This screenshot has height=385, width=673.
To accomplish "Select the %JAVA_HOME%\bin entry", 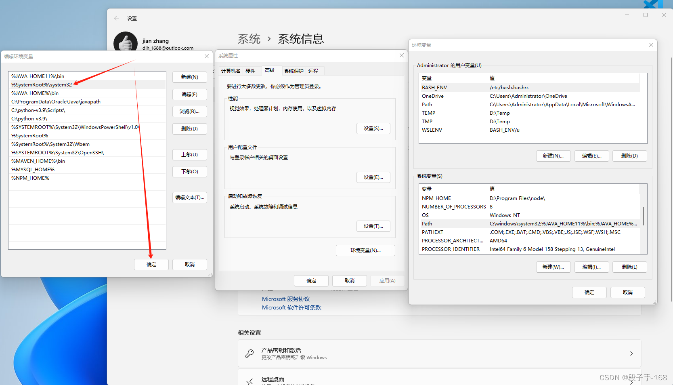I will [x=87, y=93].
